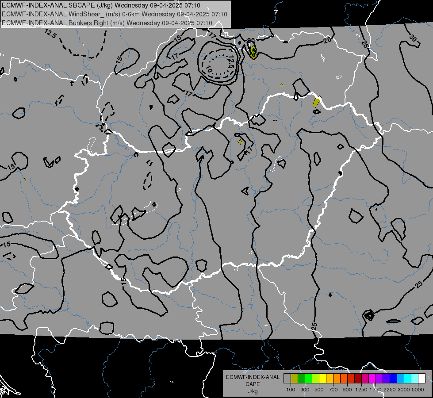
Task: Click the legend label CAPE
Action: (253, 384)
